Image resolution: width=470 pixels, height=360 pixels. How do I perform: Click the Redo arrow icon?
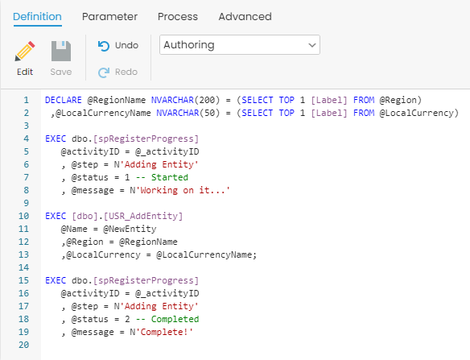coord(104,72)
